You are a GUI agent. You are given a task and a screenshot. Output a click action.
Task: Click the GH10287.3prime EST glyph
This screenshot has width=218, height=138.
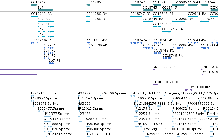click(x=81, y=121)
